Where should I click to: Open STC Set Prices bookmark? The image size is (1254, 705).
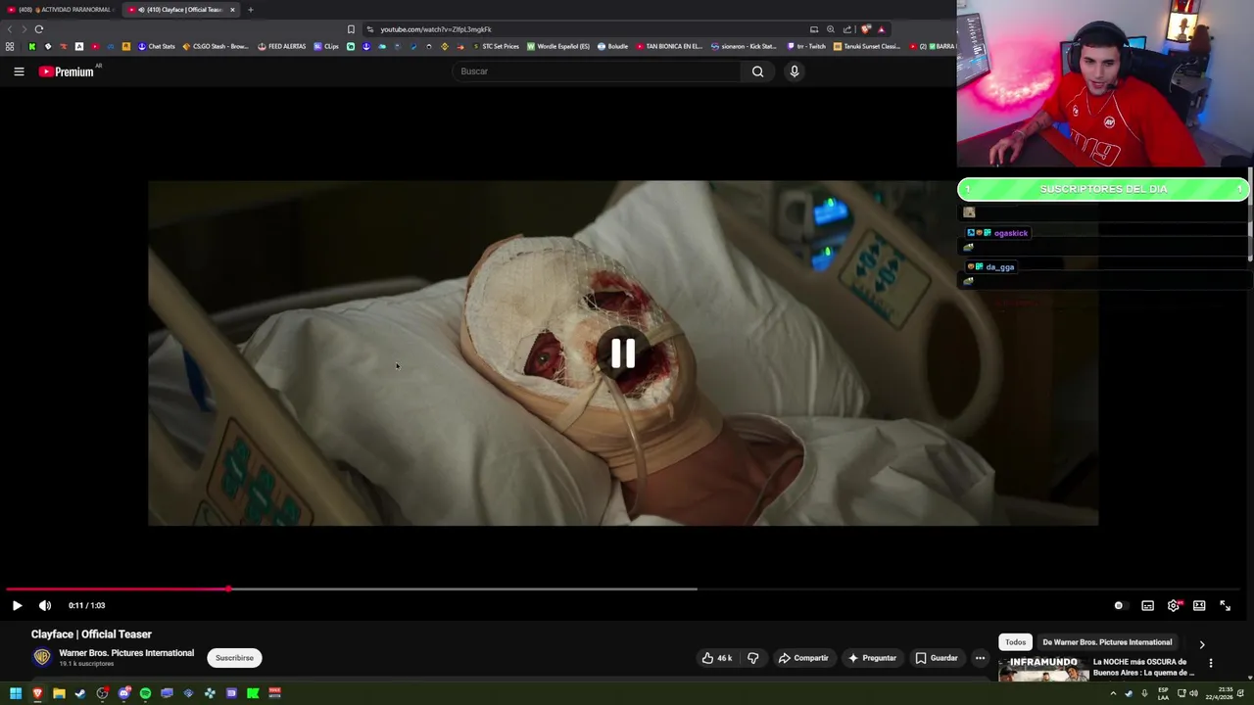[496, 46]
